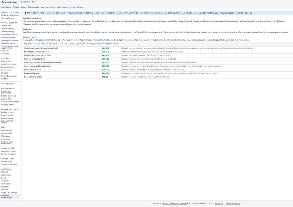Open General configuration in sidebar

coord(10,12)
